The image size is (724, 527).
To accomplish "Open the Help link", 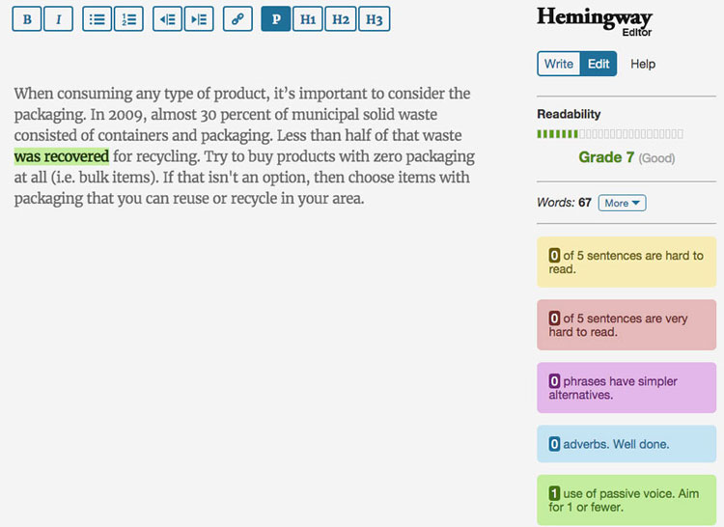I will coord(643,64).
